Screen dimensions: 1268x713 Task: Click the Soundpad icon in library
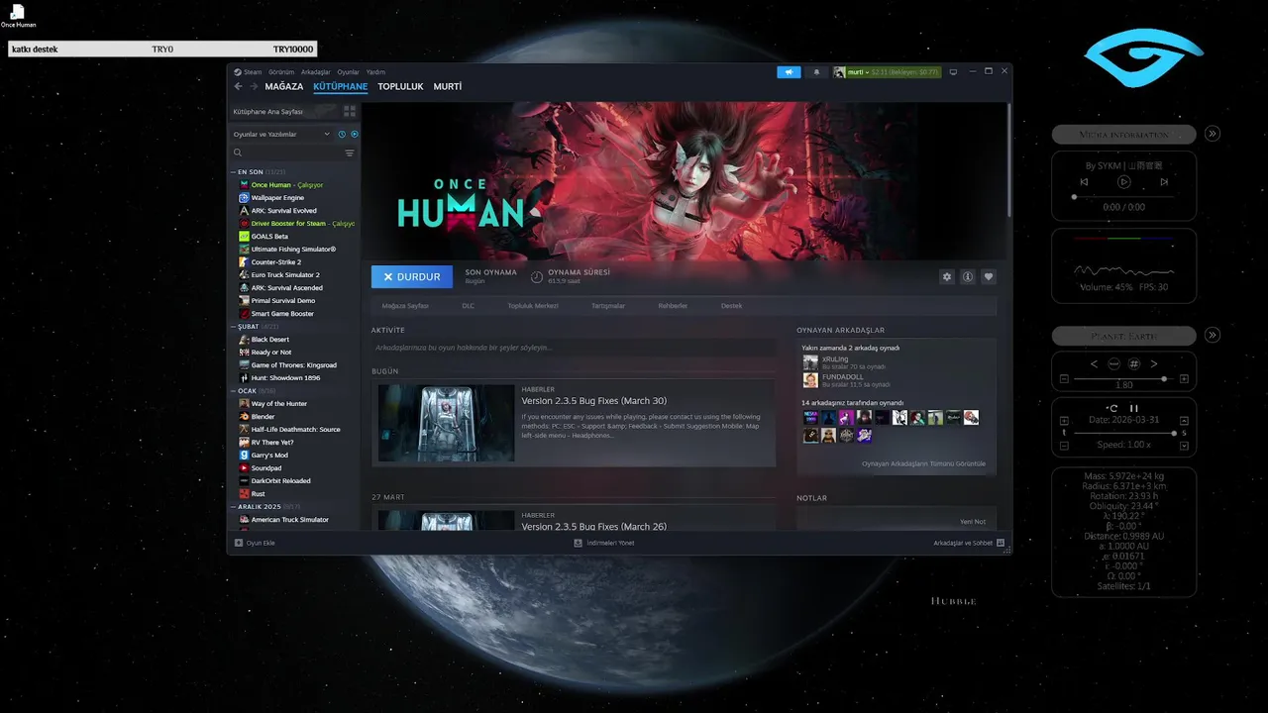(x=244, y=468)
